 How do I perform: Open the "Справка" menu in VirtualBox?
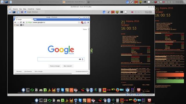[x=38, y=9]
